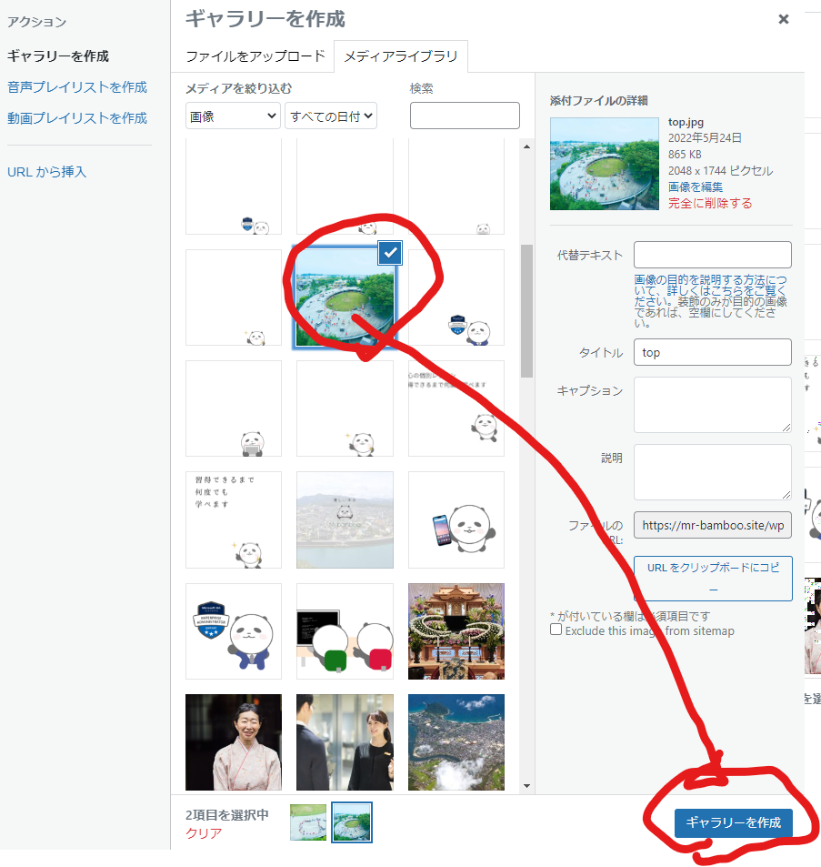Choose URLから挿入 in the left sidebar
This screenshot has height=867, width=821.
47,171
